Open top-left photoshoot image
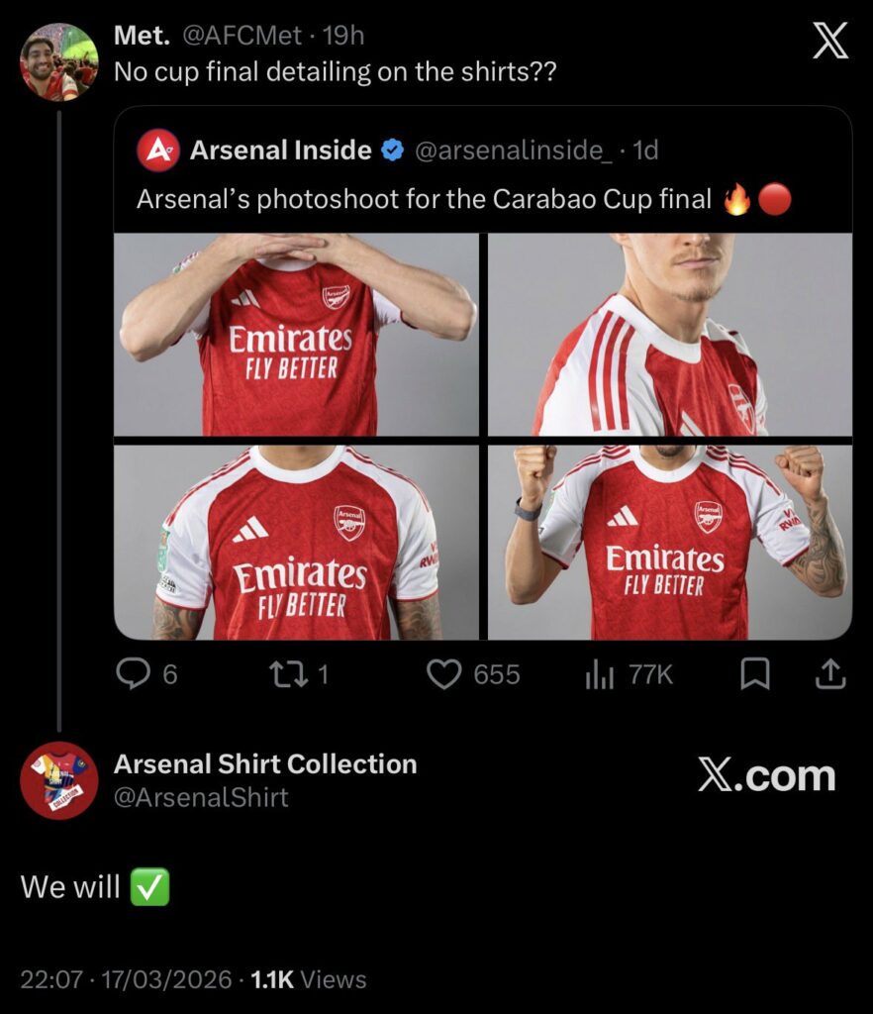 [296, 335]
